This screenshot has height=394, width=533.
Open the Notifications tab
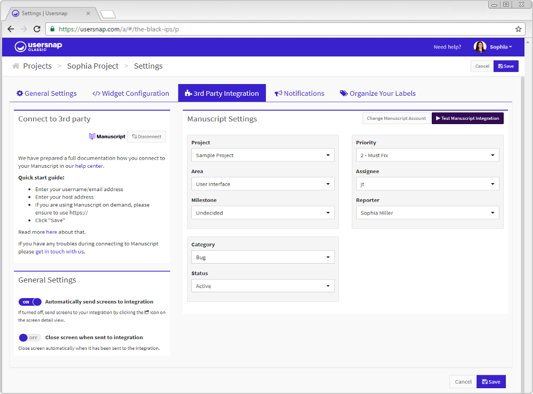pyautogui.click(x=299, y=93)
